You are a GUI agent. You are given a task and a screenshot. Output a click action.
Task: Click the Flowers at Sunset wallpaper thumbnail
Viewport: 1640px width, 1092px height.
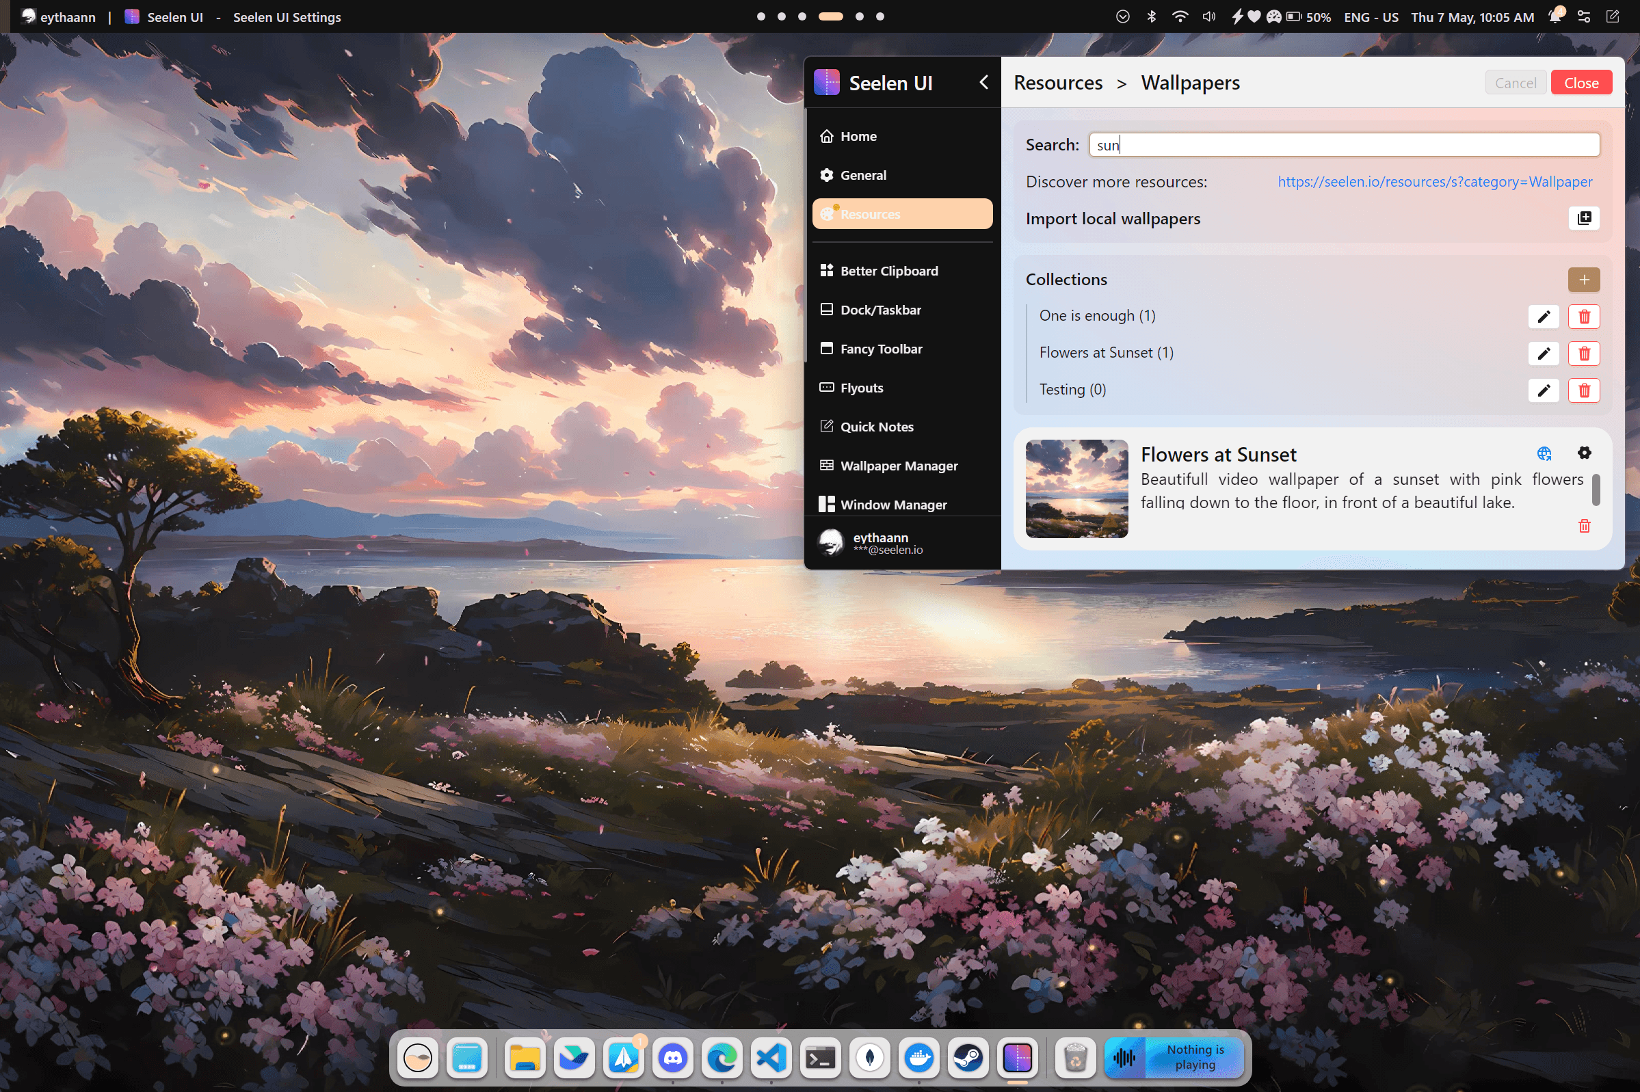click(1076, 488)
